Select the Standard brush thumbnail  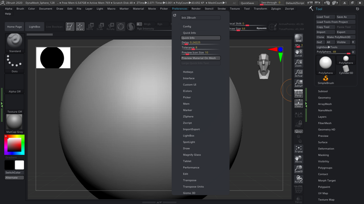14,43
